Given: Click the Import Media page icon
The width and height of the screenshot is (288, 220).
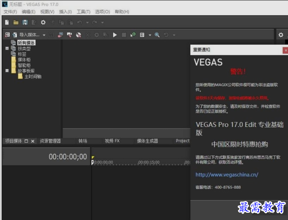Looking at the screenshot, I should (15, 35).
